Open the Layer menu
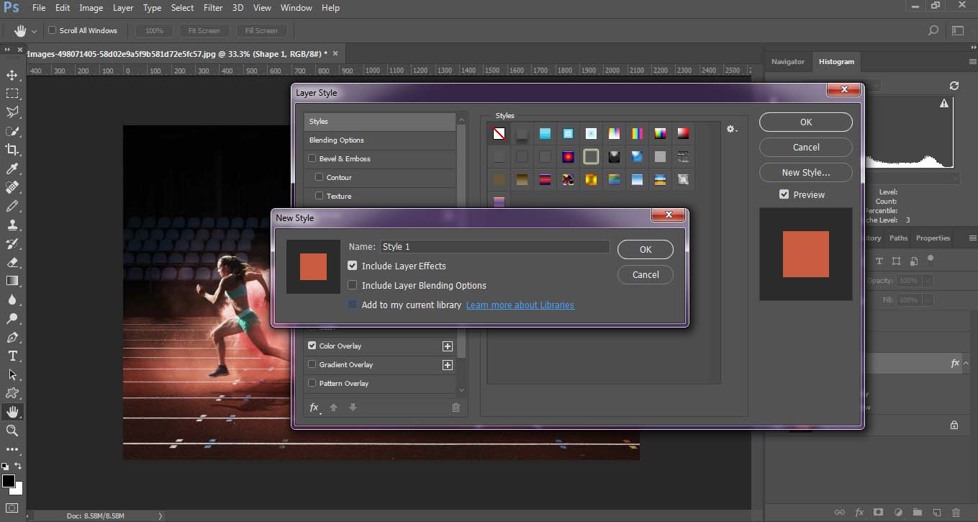978x522 pixels. 123,8
